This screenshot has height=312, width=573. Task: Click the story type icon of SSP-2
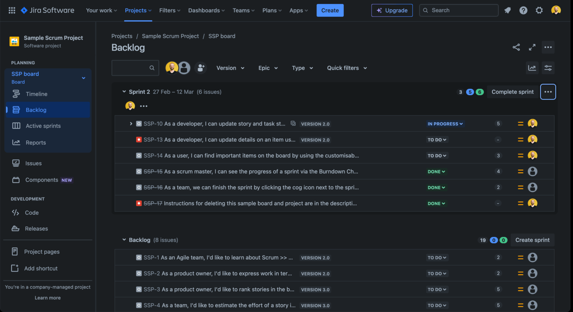[x=139, y=273]
